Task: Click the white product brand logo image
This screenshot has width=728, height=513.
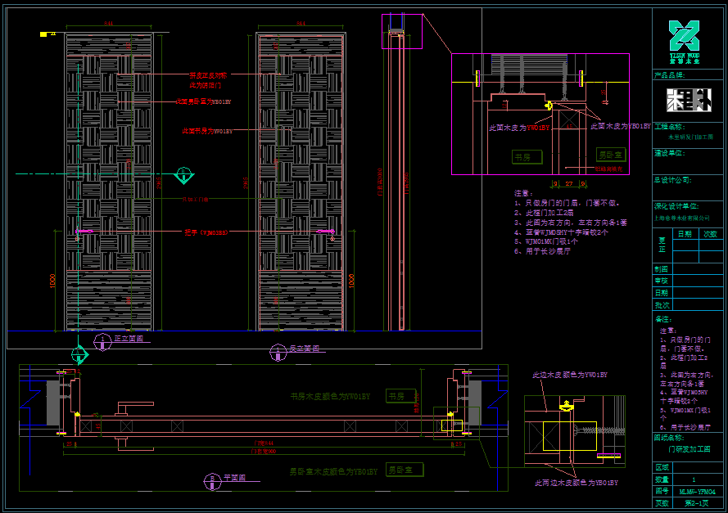Action: 690,101
